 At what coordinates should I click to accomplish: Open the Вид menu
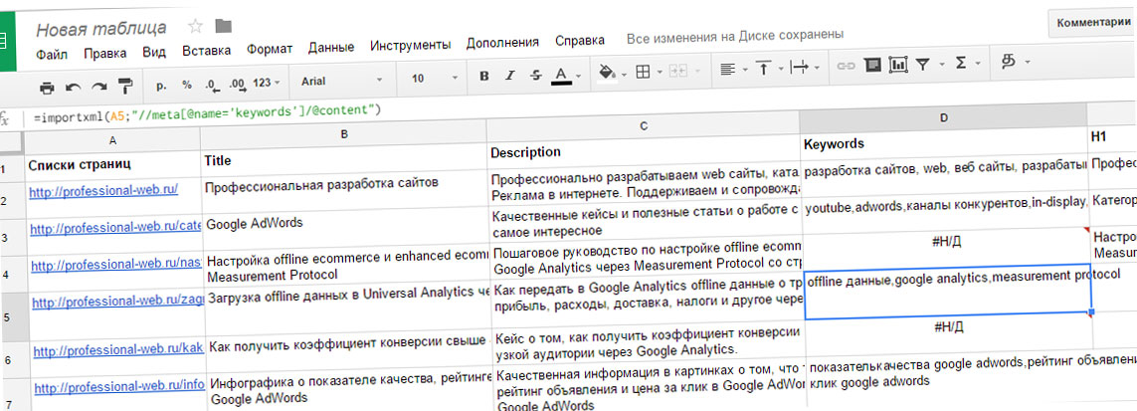154,52
